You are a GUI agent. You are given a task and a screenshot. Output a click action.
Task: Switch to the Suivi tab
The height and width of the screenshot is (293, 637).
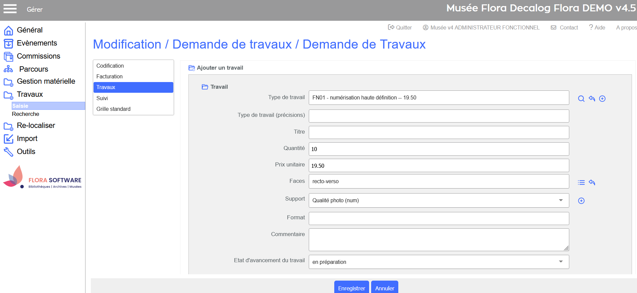(102, 98)
